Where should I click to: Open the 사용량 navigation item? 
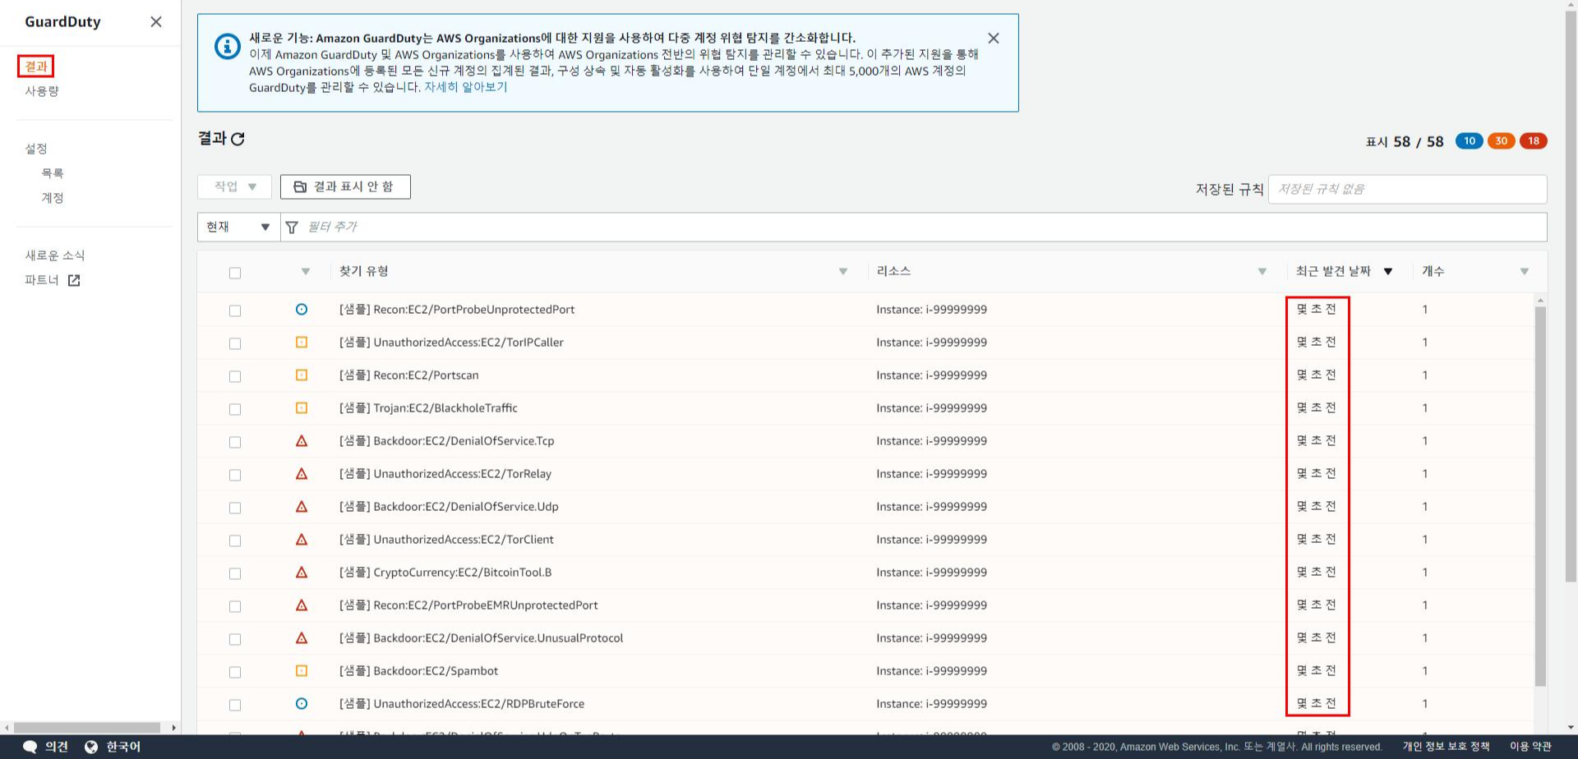point(42,91)
